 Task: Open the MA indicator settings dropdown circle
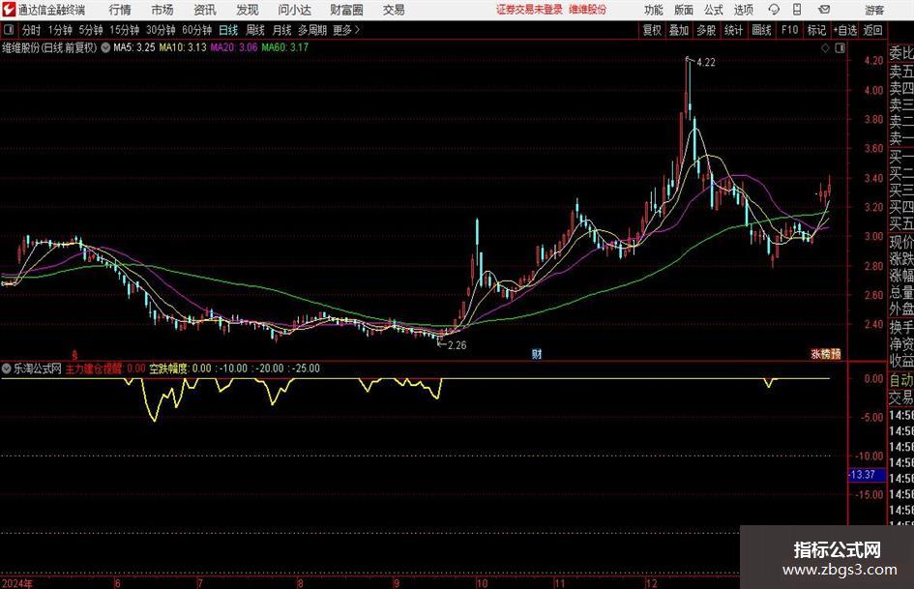[x=105, y=47]
